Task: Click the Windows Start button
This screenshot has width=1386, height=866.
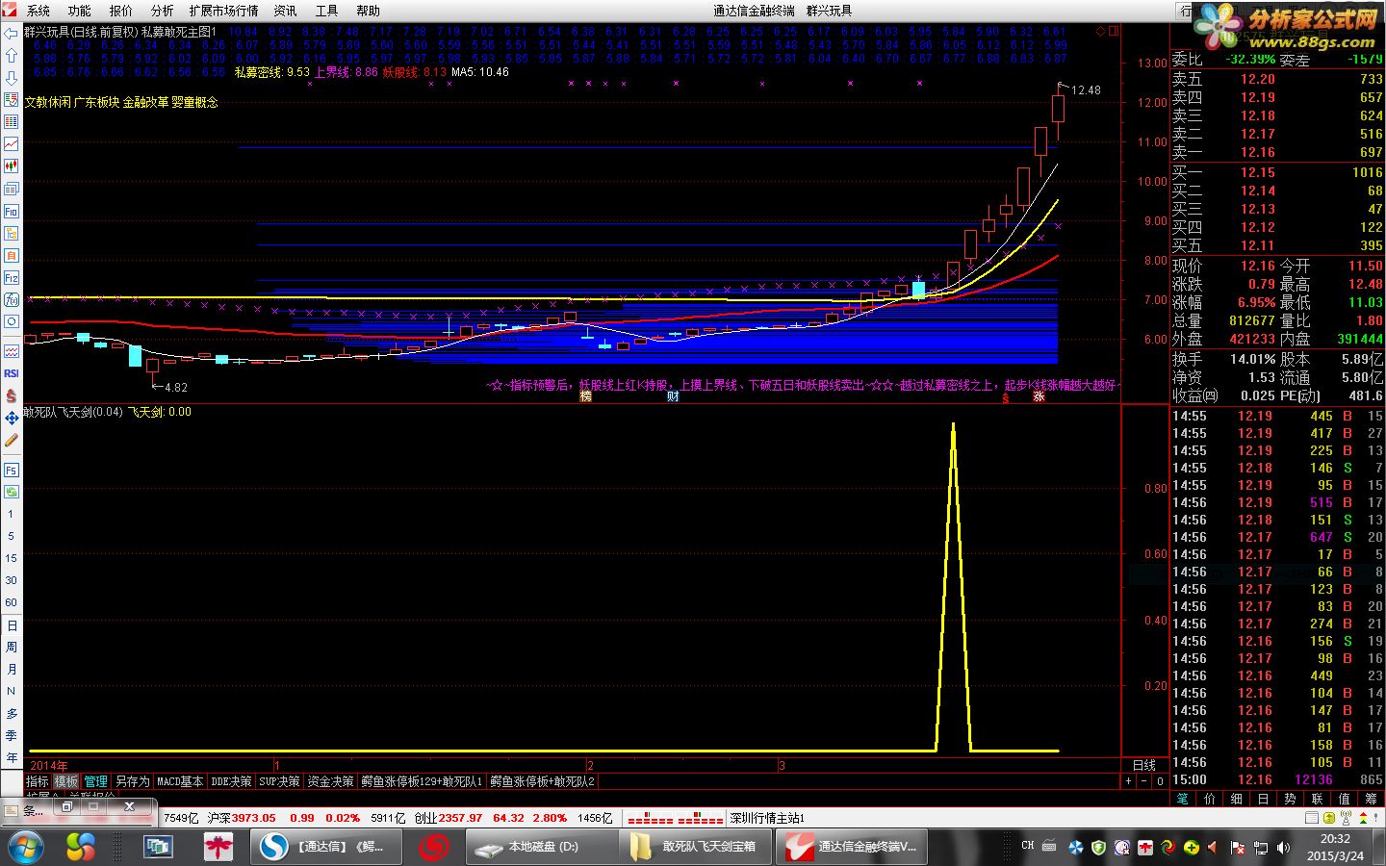Action: (26, 847)
